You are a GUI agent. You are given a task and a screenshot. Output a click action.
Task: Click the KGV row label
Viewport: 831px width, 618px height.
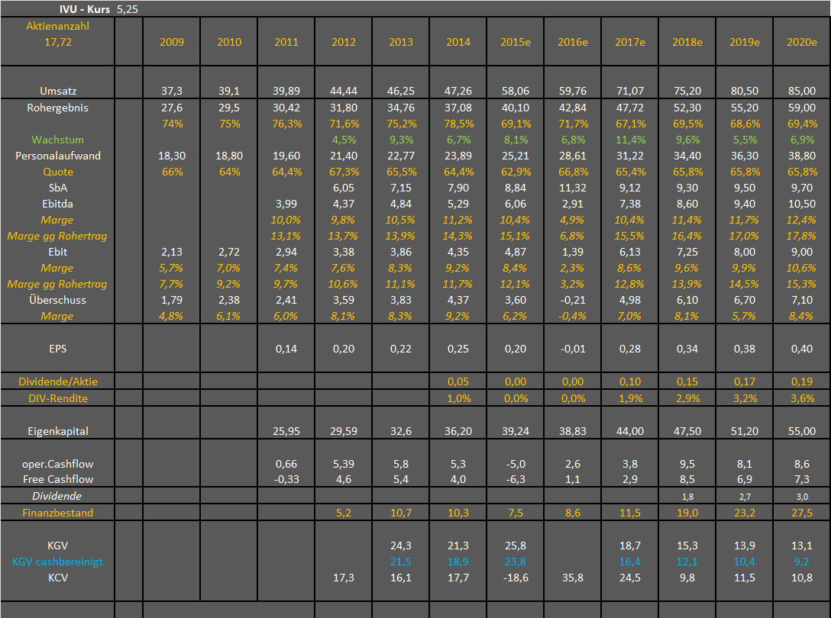(58, 546)
